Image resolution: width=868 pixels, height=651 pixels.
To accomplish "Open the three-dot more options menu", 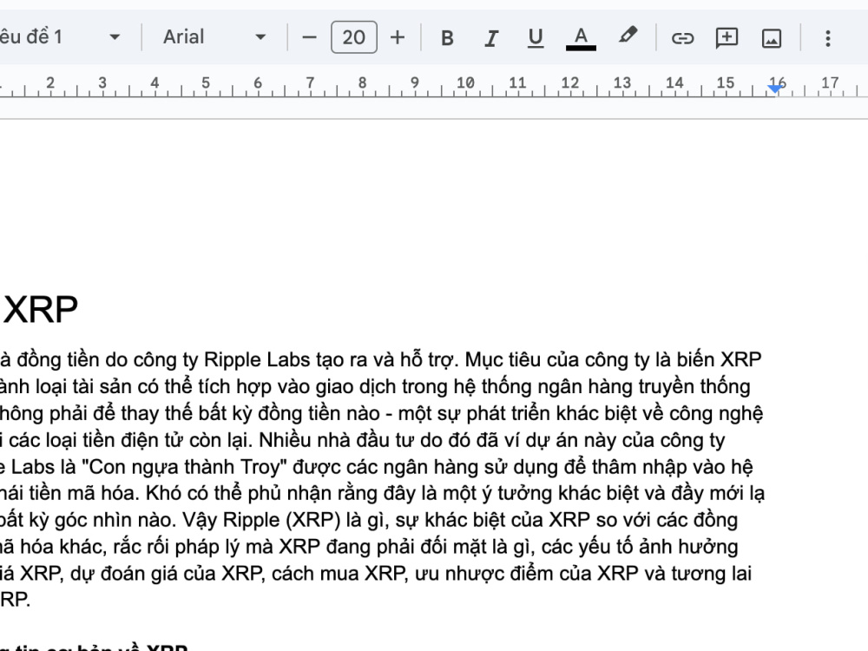I will tap(827, 38).
